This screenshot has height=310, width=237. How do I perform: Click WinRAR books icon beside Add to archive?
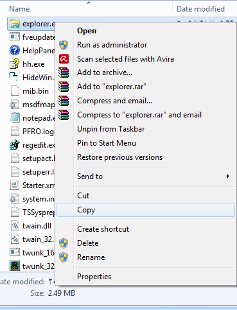(x=64, y=73)
